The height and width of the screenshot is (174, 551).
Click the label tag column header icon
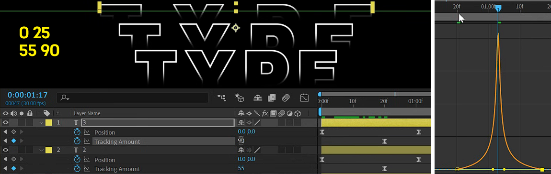coord(46,113)
